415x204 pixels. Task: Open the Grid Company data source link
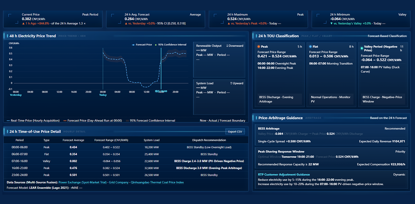[x=119, y=182]
